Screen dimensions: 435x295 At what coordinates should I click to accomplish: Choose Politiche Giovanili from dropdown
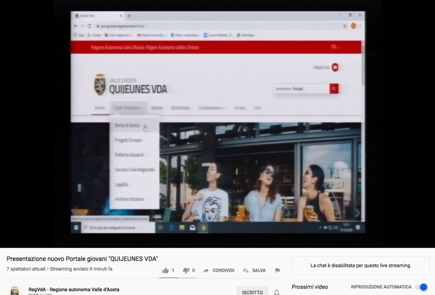[x=129, y=155]
